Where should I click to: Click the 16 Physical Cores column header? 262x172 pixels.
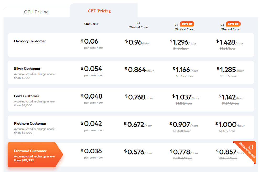139,25
